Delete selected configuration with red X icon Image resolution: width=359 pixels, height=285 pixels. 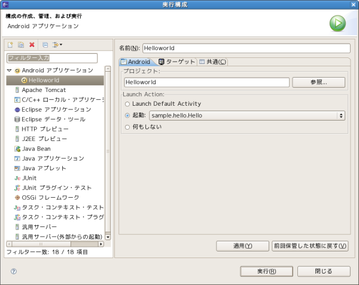[x=32, y=45]
